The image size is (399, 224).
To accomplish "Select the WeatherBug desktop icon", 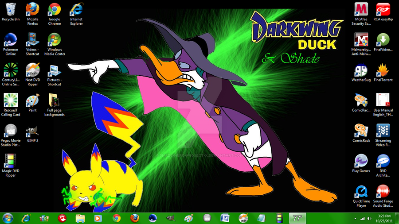I will (361, 73).
